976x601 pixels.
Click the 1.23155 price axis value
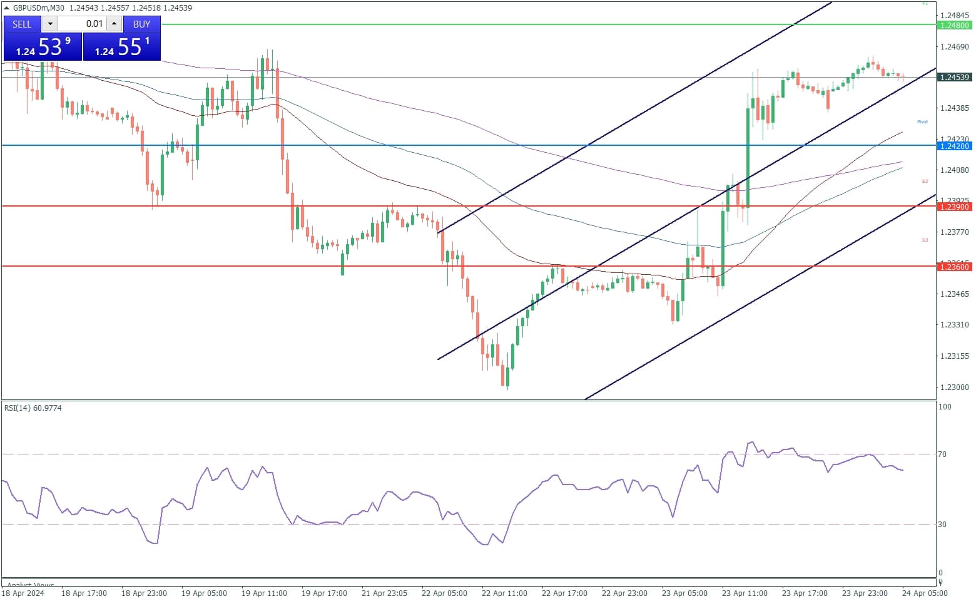pos(955,356)
